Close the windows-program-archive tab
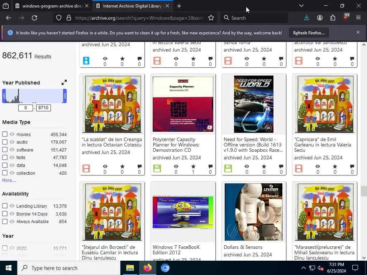 coord(87,6)
